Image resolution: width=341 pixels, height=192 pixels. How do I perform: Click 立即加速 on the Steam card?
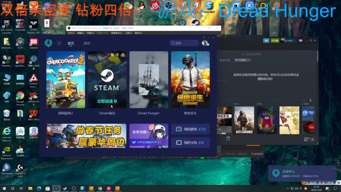click(x=107, y=101)
